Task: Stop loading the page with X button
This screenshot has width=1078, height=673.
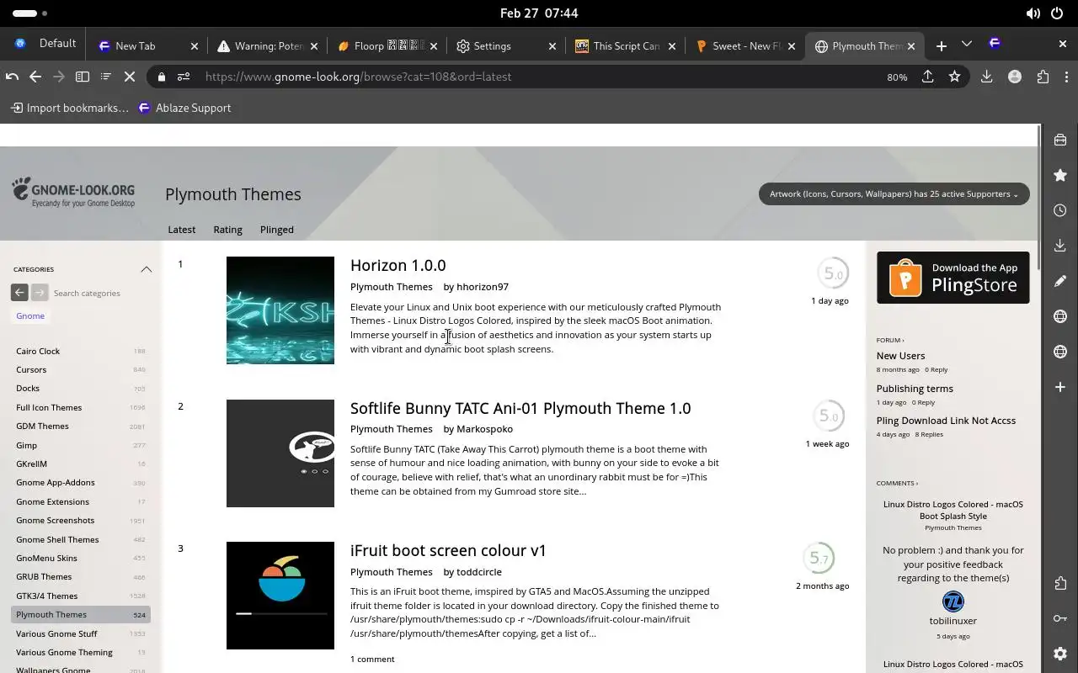Action: (x=130, y=77)
